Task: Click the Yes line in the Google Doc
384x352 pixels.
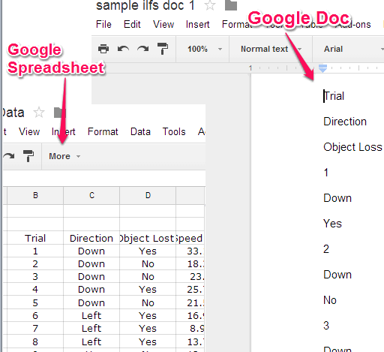Action: pos(332,224)
